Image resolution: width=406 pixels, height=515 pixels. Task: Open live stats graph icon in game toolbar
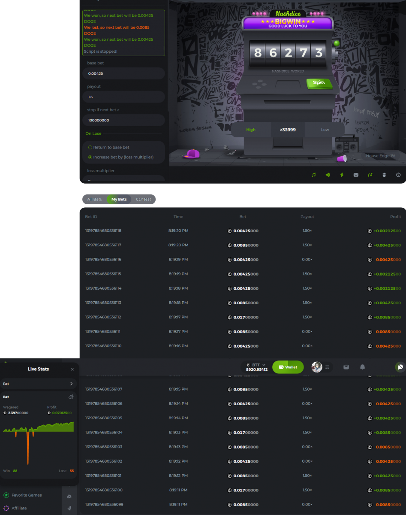(370, 175)
